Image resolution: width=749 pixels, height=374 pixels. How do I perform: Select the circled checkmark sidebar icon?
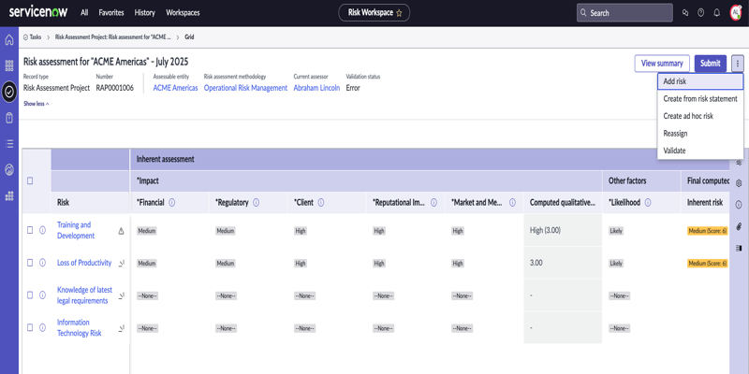pos(9,92)
